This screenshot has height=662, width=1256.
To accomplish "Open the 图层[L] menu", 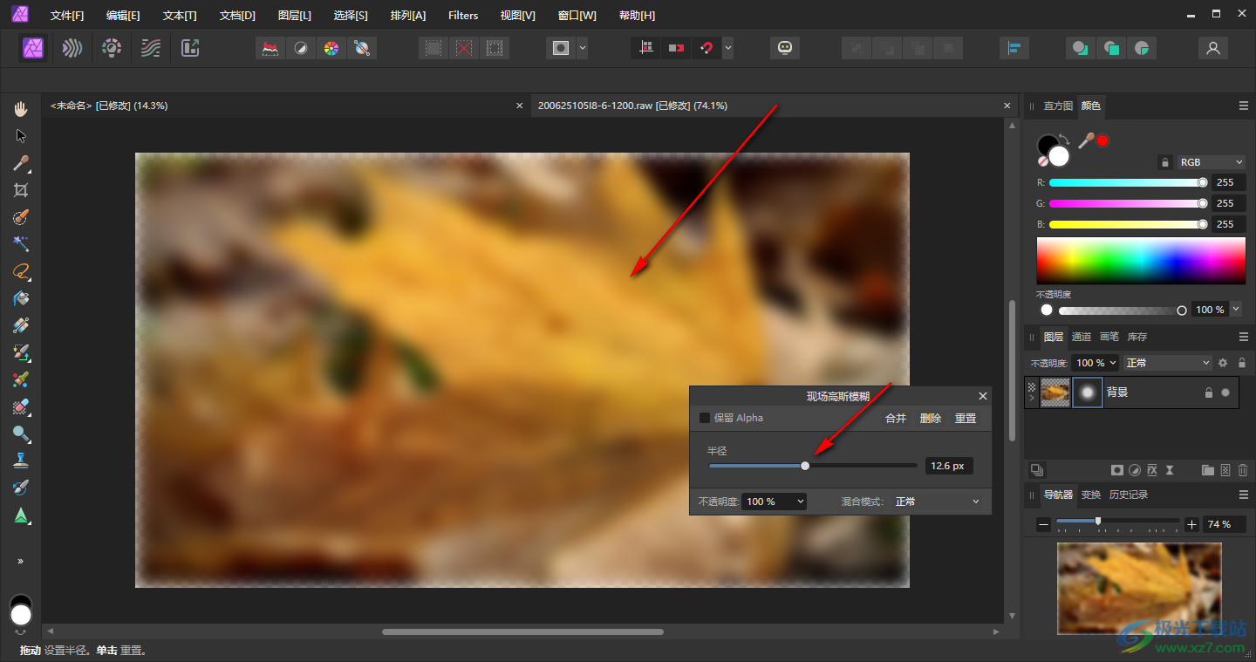I will 294,16.
